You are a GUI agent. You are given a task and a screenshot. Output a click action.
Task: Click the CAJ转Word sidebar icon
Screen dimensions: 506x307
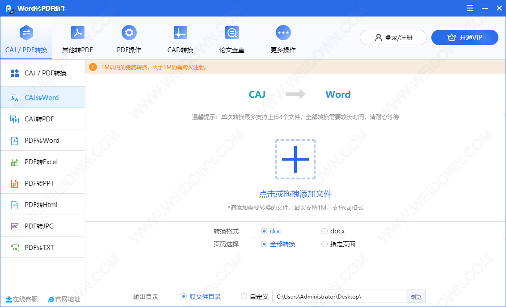15,98
